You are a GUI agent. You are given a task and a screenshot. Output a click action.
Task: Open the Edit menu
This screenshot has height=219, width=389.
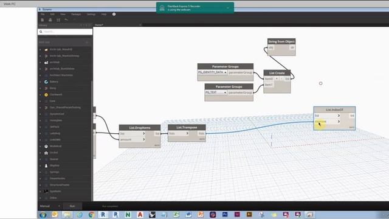tap(52, 15)
